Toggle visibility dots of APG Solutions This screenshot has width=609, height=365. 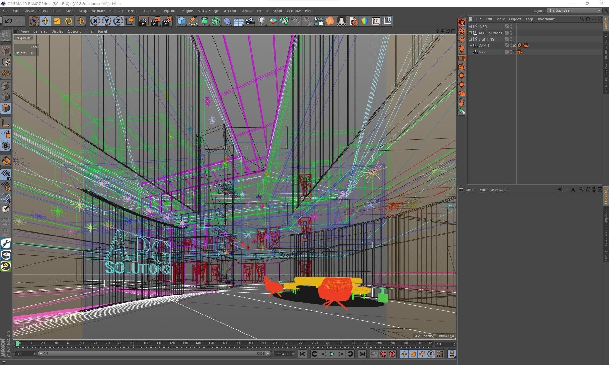pyautogui.click(x=511, y=33)
